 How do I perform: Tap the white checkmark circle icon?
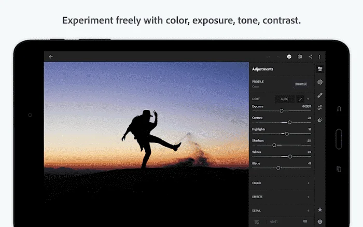[x=289, y=56]
